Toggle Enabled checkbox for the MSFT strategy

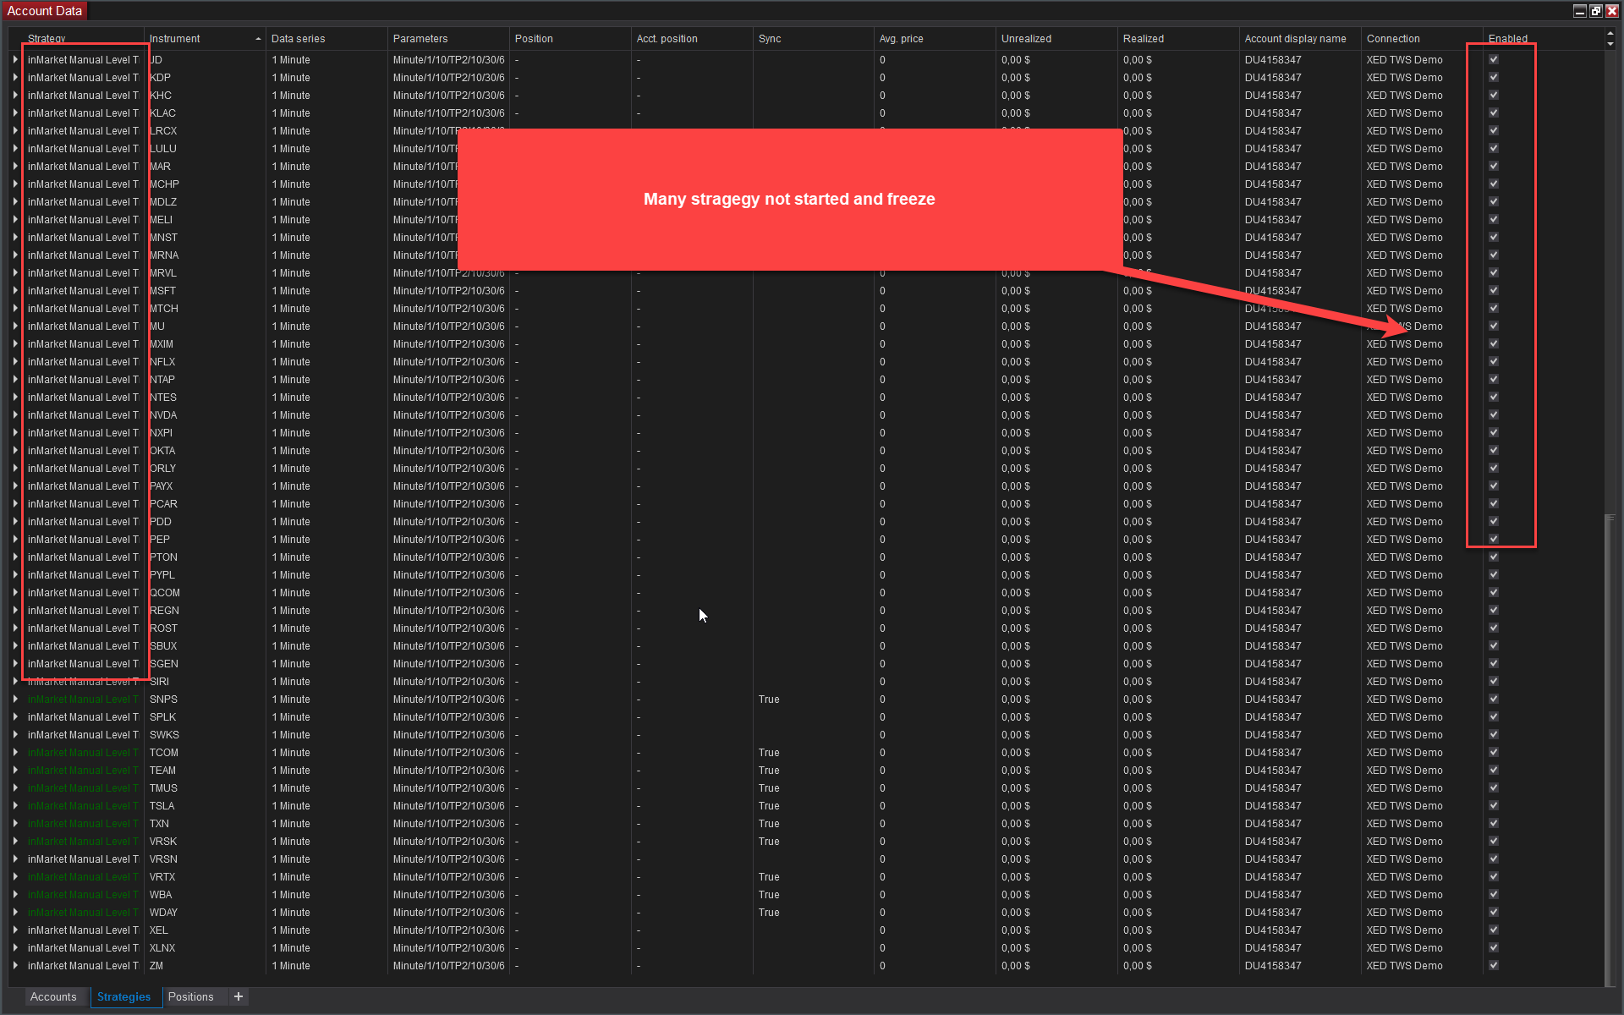pyautogui.click(x=1494, y=290)
